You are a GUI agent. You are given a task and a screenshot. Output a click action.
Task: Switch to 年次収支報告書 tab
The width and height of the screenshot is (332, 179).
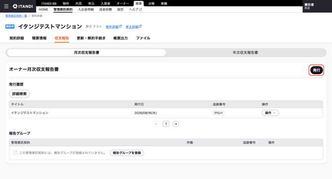[245, 52]
